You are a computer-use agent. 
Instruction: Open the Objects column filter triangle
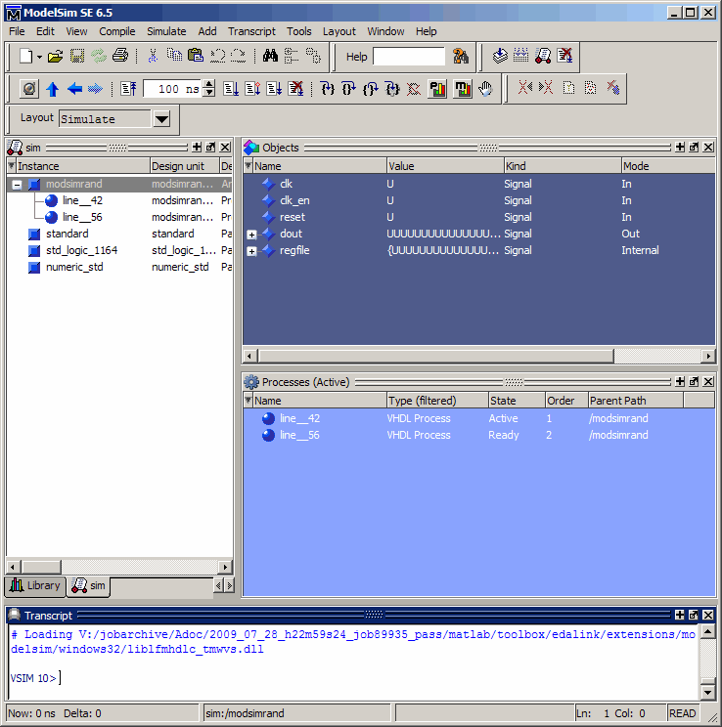[x=248, y=165]
